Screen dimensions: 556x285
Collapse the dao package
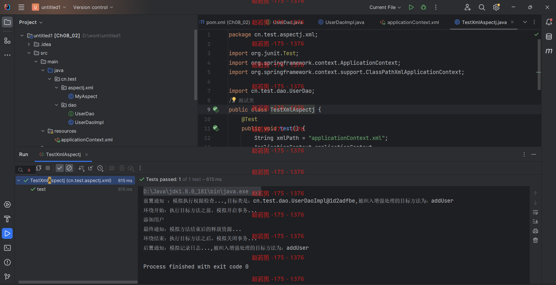(x=56, y=105)
